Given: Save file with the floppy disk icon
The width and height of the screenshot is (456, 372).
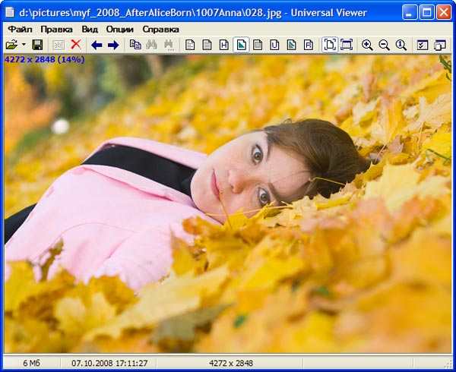Looking at the screenshot, I should (x=36, y=45).
